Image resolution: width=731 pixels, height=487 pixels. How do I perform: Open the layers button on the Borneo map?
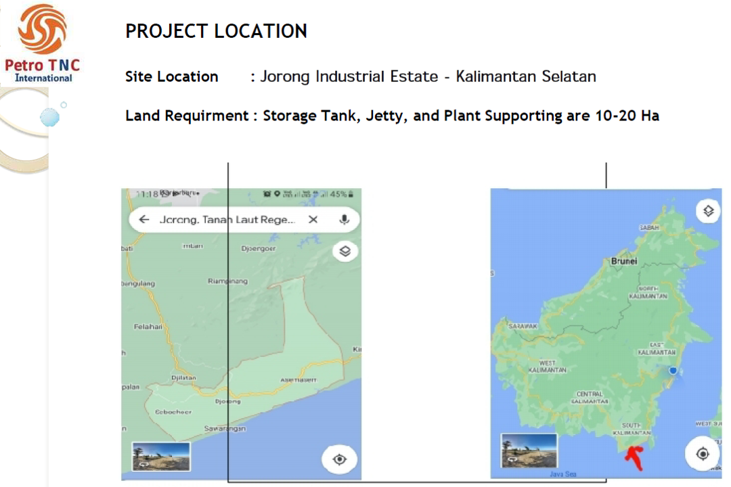click(x=708, y=211)
